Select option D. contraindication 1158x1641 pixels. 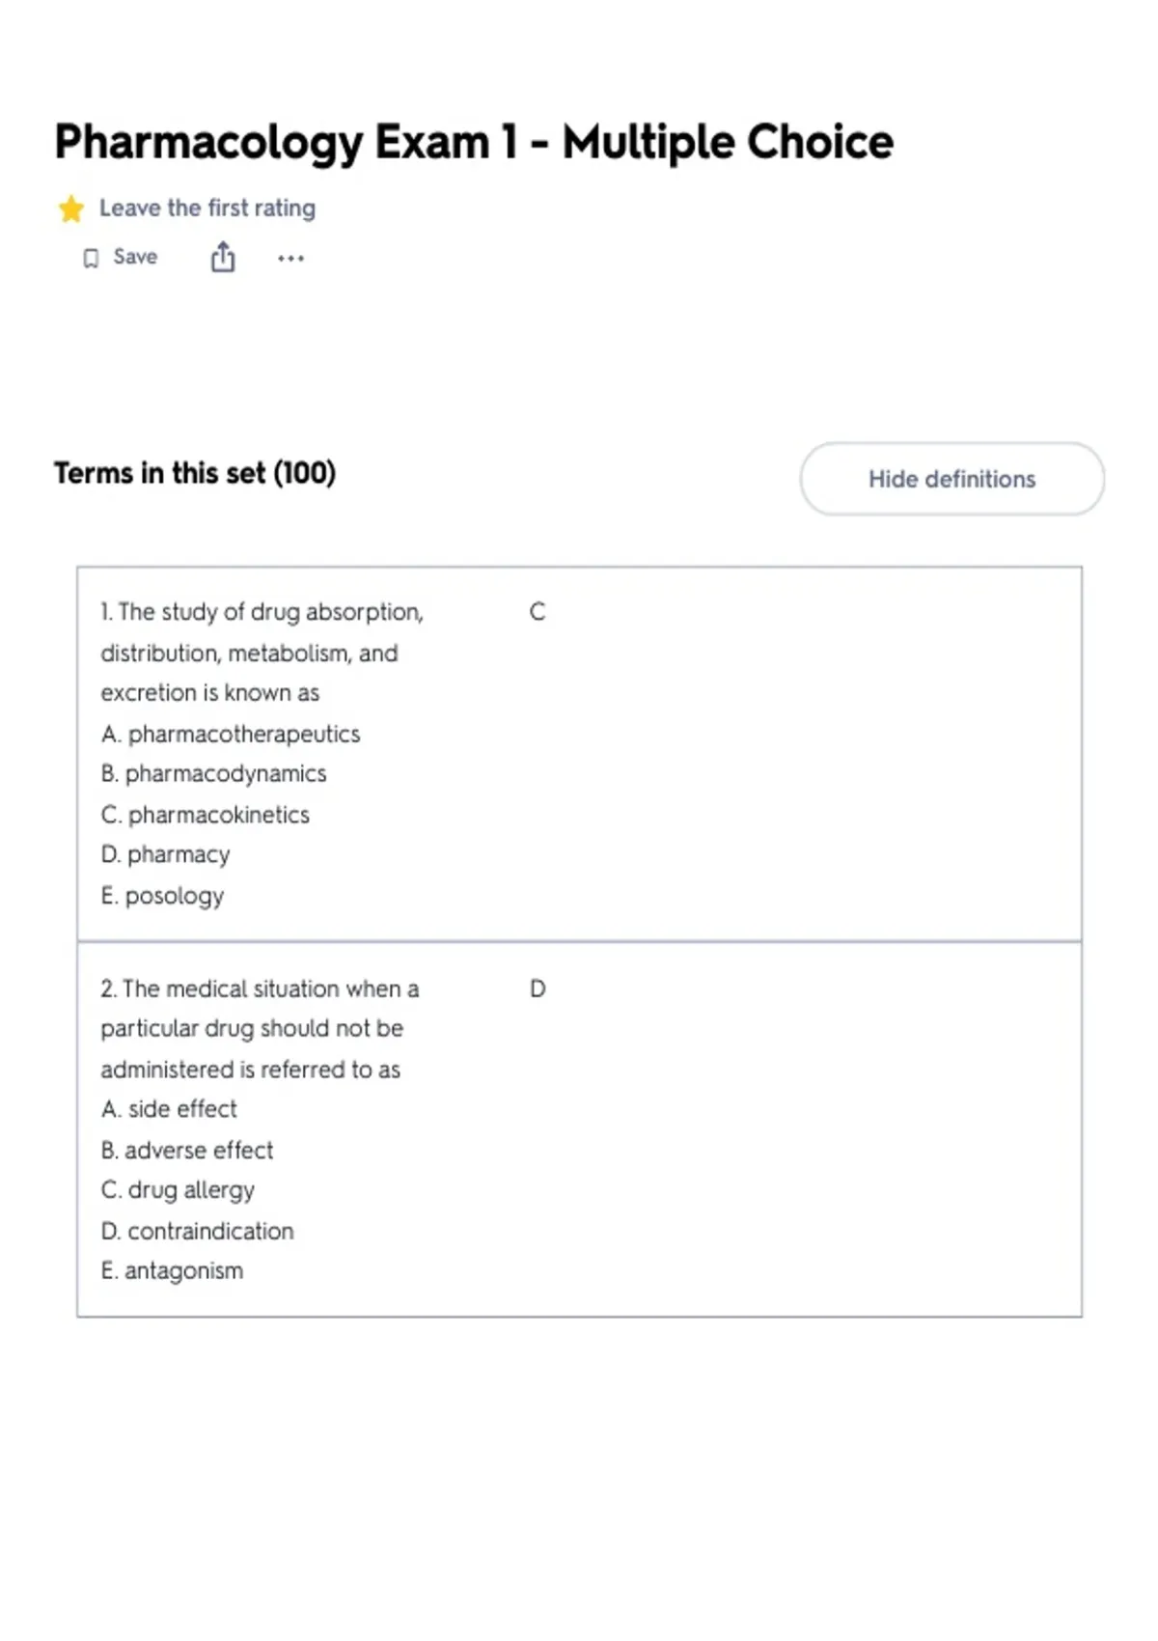pos(197,1231)
